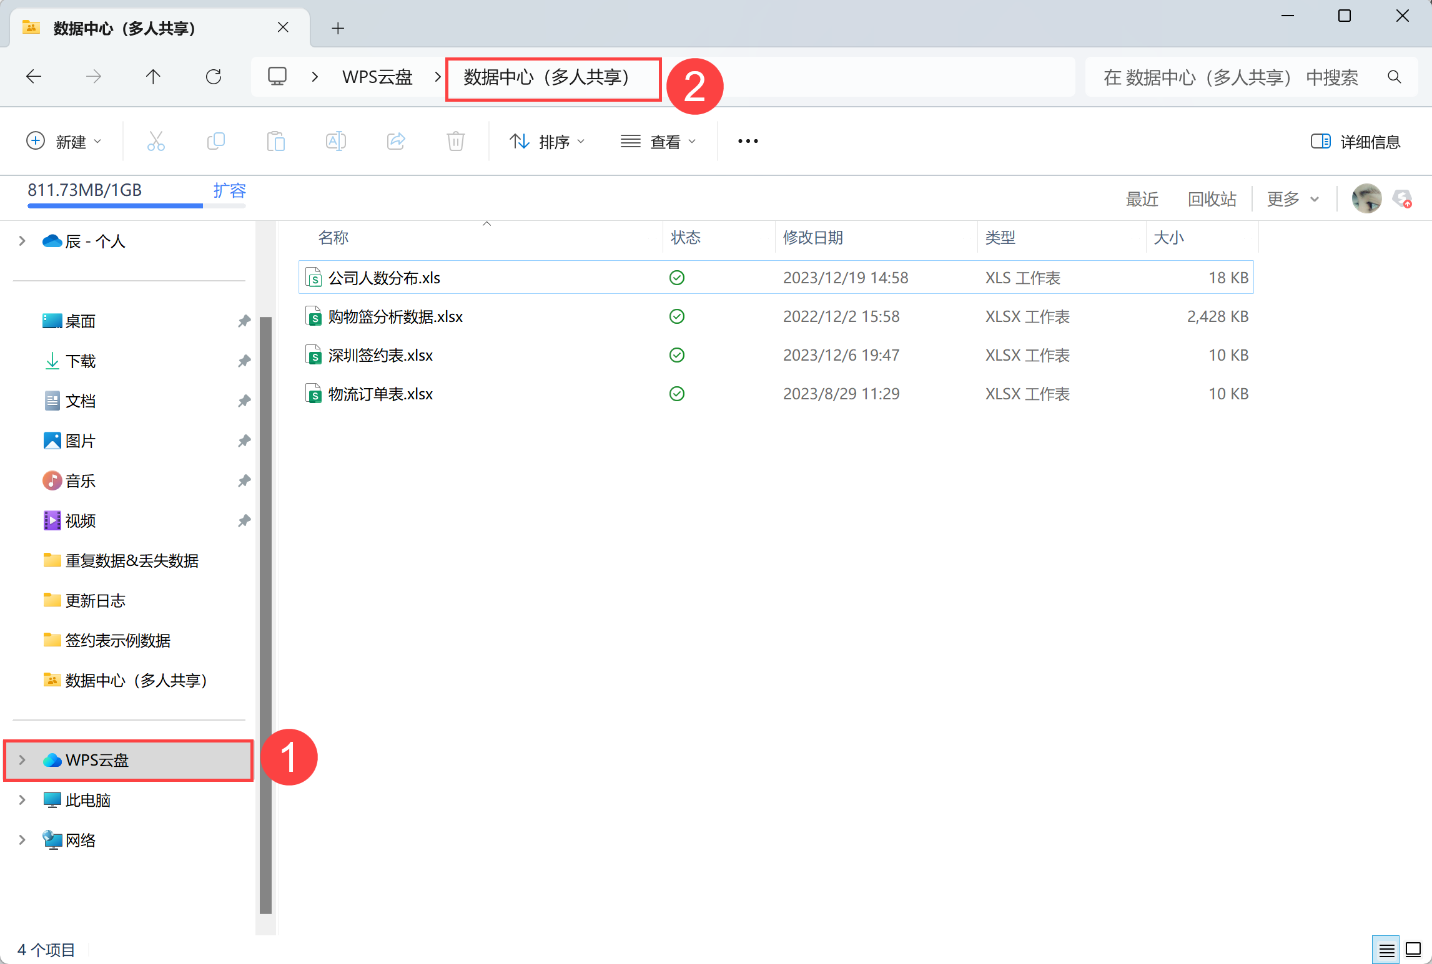Switch to details list view button
This screenshot has width=1432, height=964.
(x=1386, y=950)
